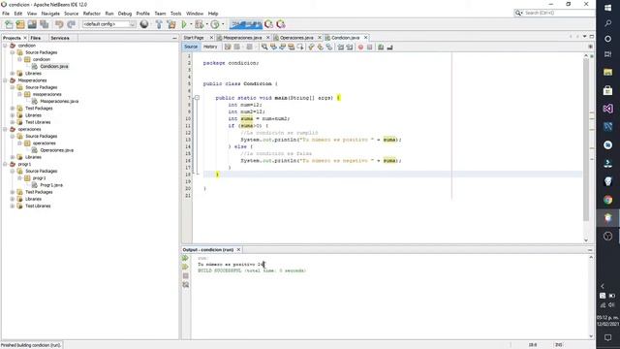Open the dropdown arrow beside the Run Project icon
Image resolution: width=620 pixels, height=349 pixels.
click(191, 24)
